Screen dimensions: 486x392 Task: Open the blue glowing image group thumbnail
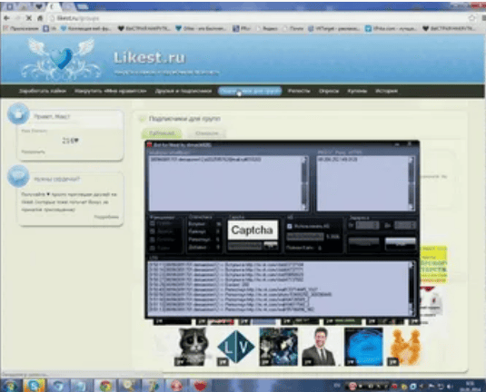363,347
